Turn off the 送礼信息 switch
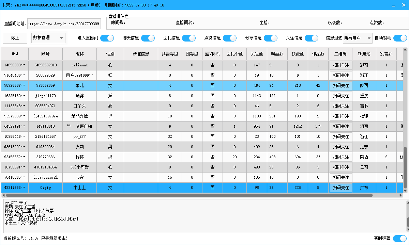The height and width of the screenshot is (245, 409). [188, 38]
